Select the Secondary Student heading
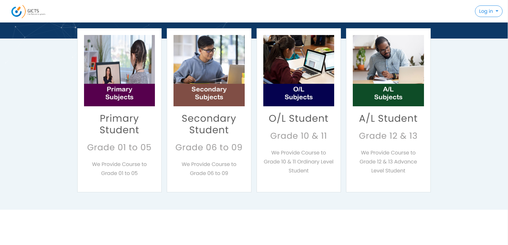The image size is (508, 245). tap(209, 124)
